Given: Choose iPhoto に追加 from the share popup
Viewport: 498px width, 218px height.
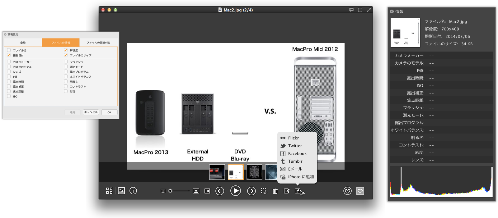Looking at the screenshot, I should coord(297,177).
